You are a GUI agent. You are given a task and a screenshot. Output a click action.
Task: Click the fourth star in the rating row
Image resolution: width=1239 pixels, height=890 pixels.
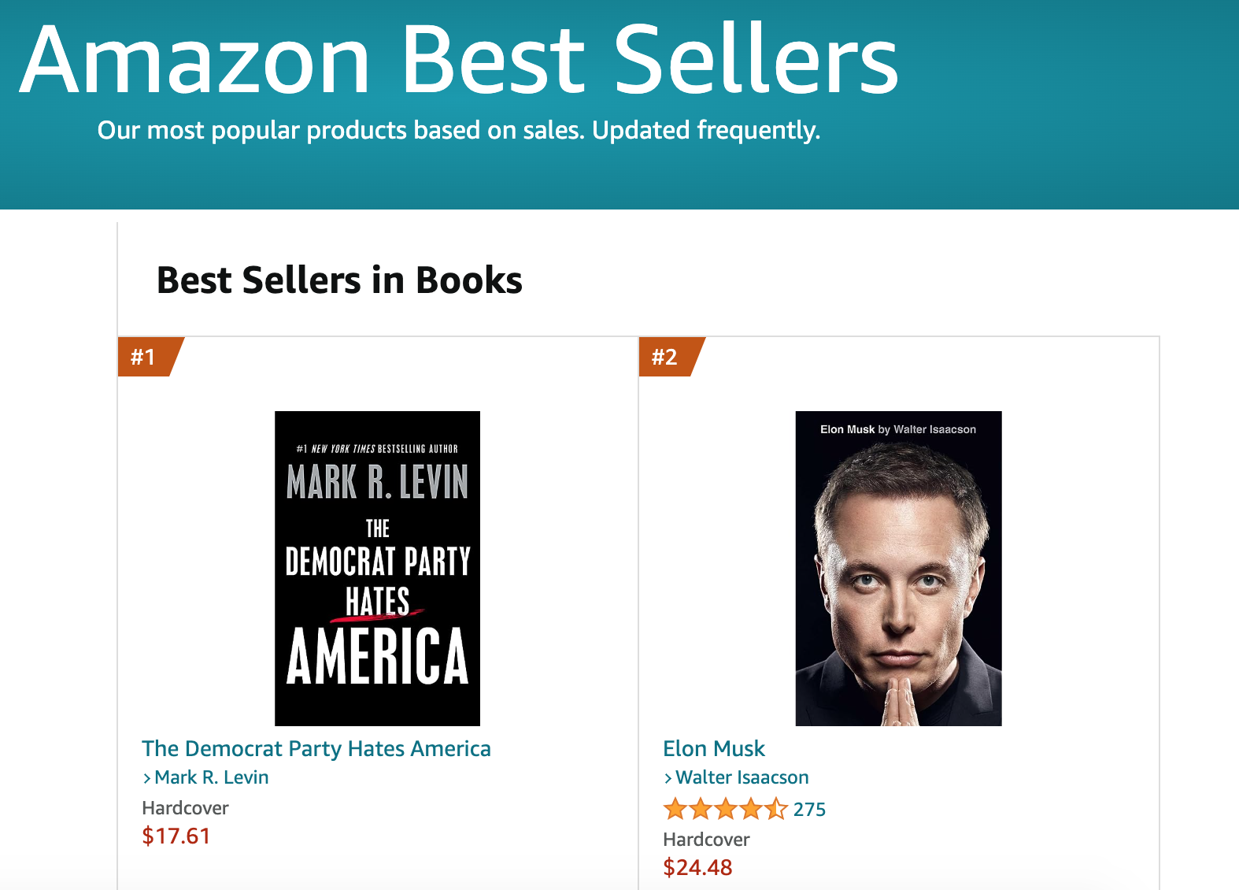coord(753,809)
